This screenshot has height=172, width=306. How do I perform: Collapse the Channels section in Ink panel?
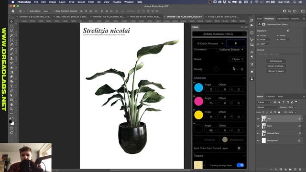[x=244, y=78]
